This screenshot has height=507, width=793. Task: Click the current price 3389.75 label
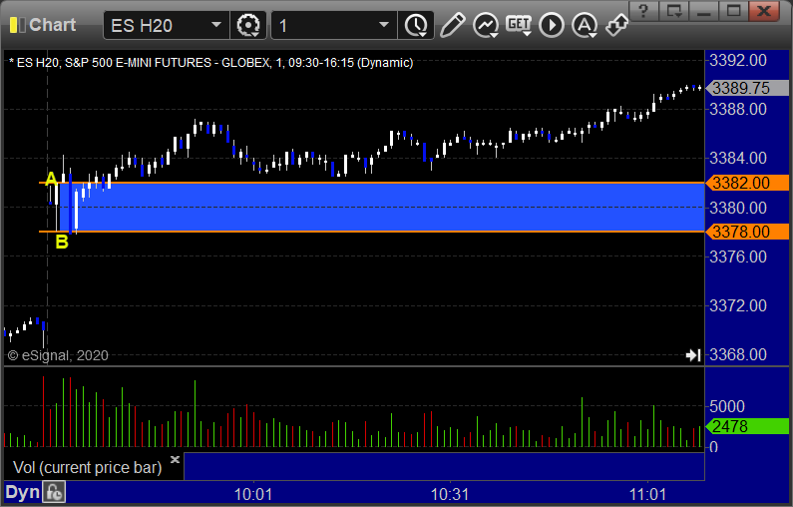pyautogui.click(x=747, y=88)
